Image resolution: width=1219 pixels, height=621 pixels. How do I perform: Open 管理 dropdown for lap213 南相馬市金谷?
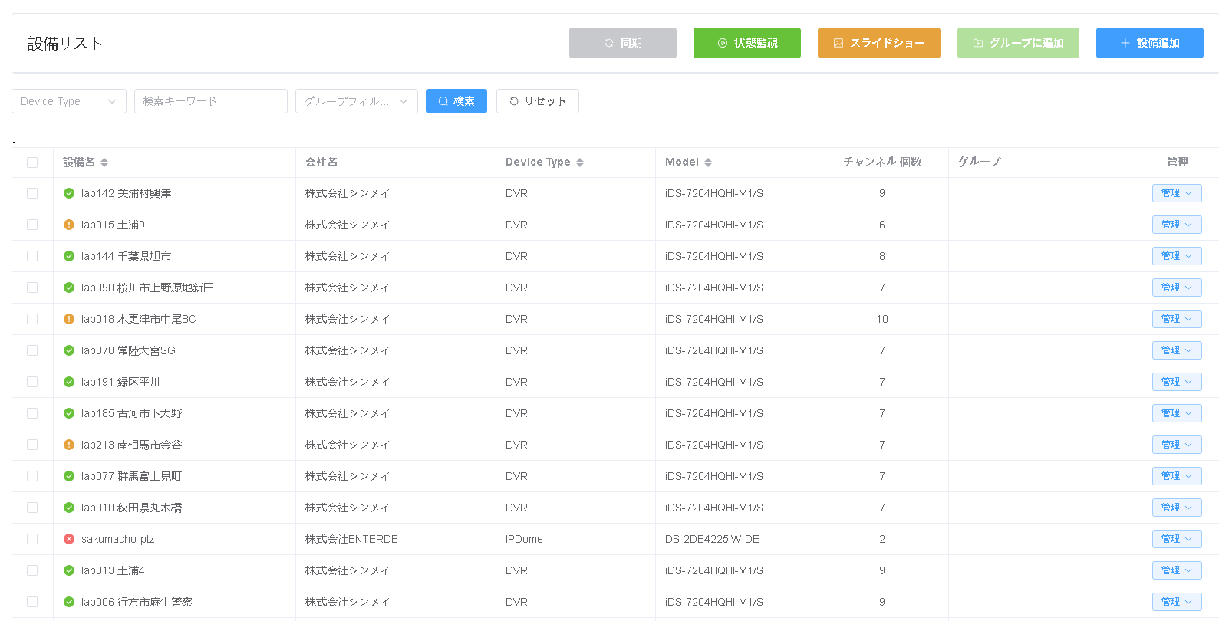(x=1177, y=445)
